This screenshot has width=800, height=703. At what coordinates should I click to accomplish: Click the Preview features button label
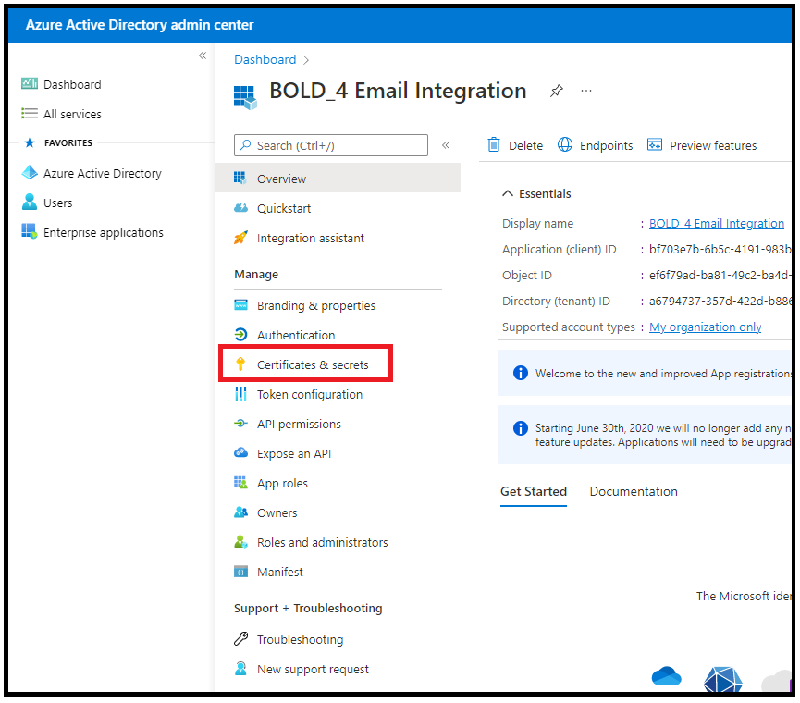click(713, 145)
